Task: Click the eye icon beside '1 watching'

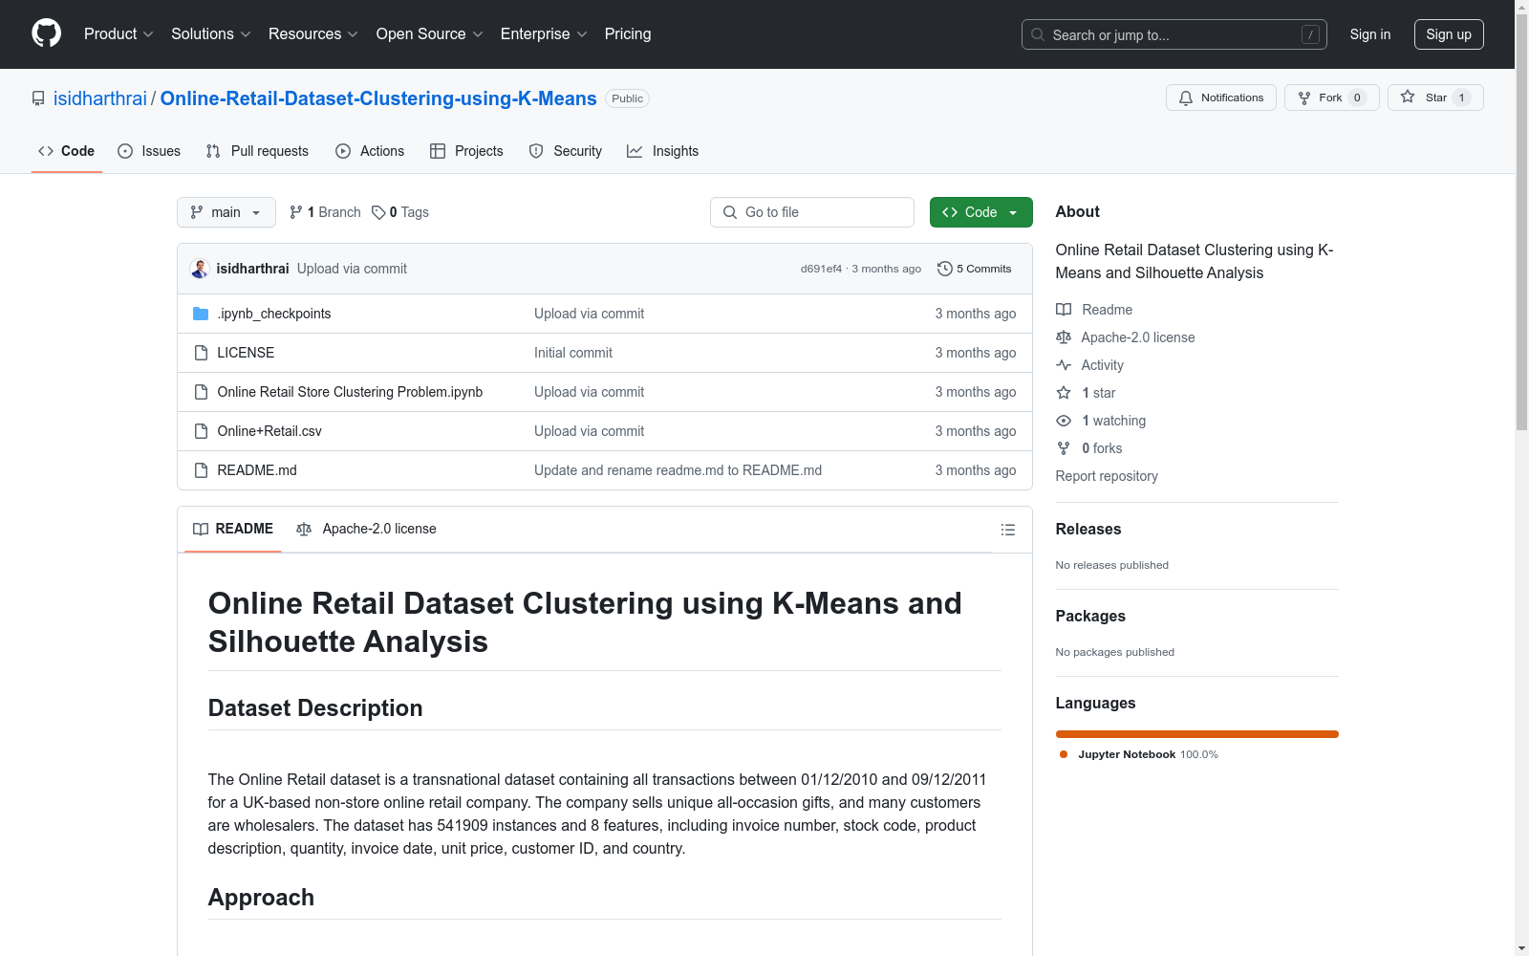Action: point(1064,421)
